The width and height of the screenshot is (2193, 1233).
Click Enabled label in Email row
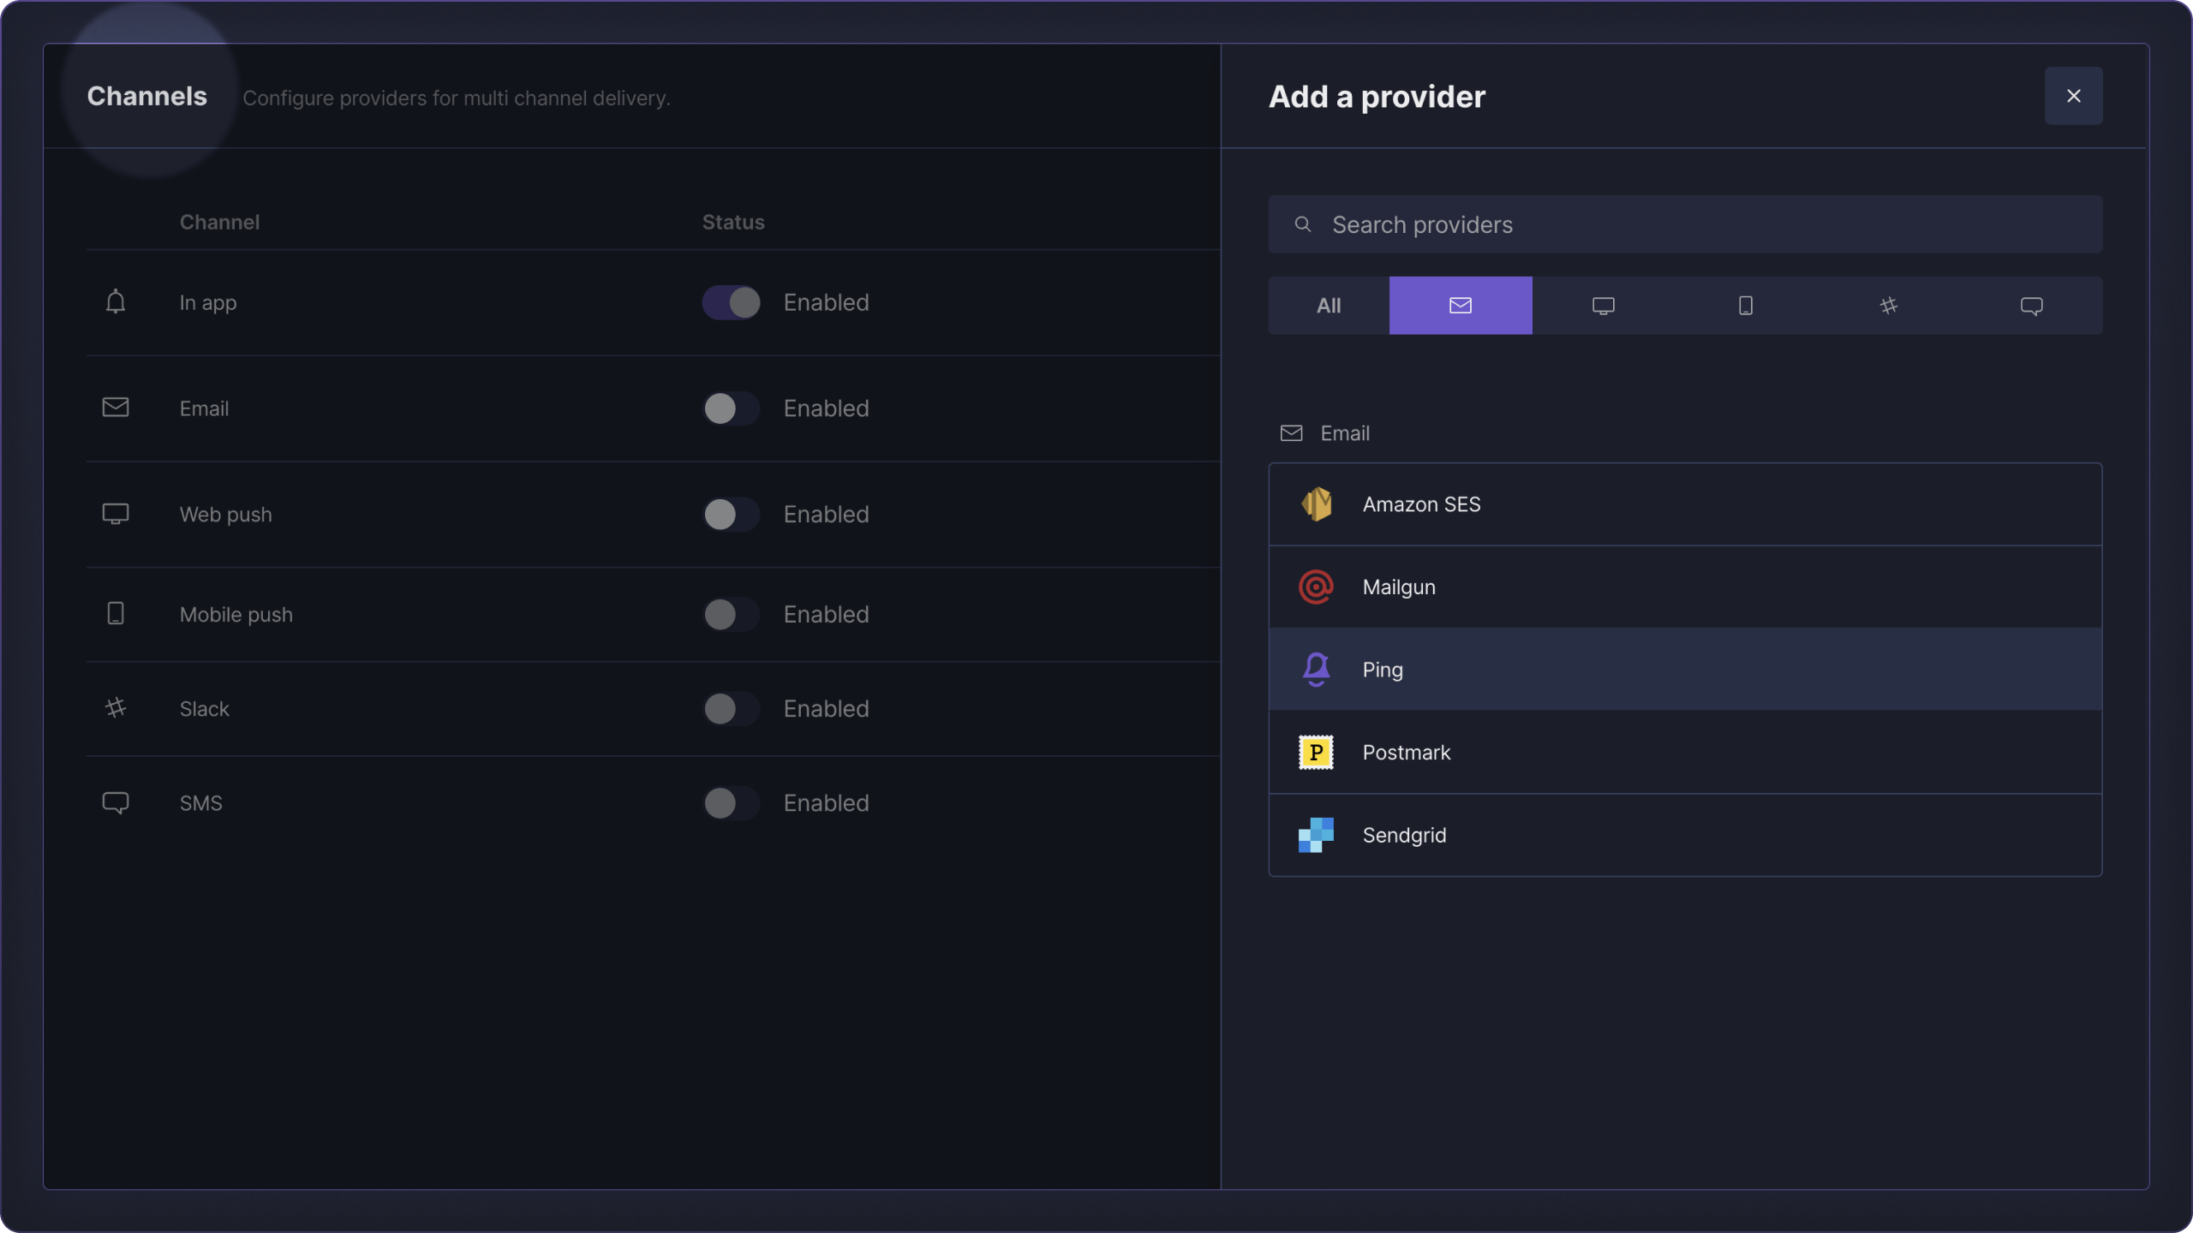[827, 408]
